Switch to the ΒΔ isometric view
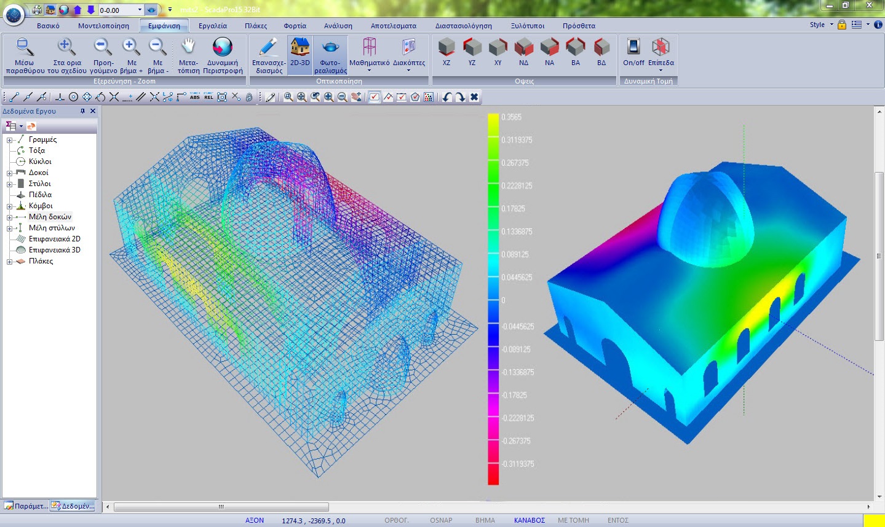885x527 pixels. pyautogui.click(x=601, y=52)
